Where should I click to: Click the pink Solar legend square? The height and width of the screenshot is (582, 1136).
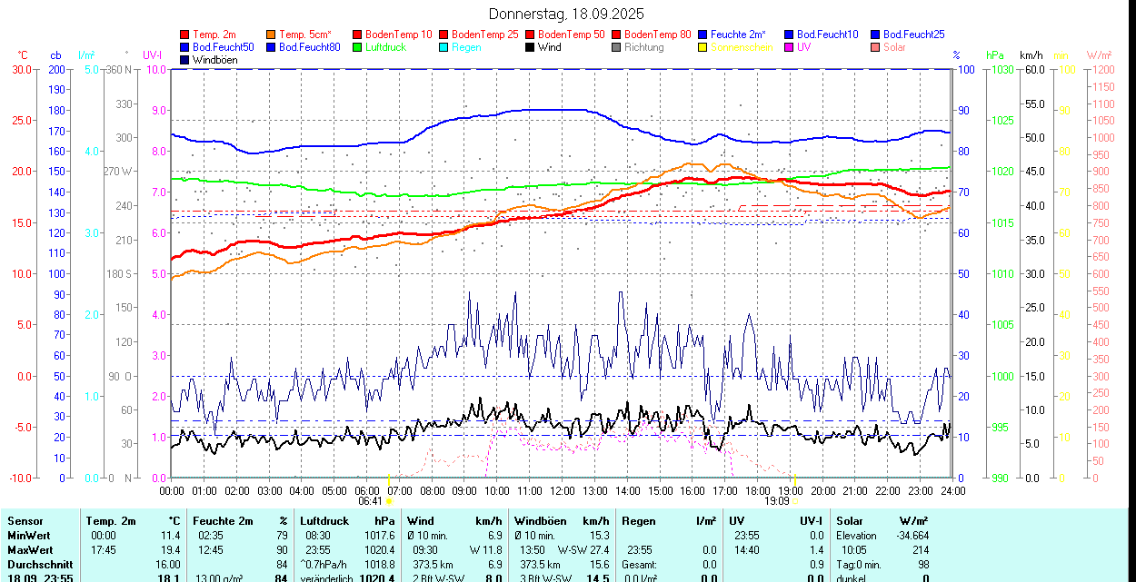[875, 47]
